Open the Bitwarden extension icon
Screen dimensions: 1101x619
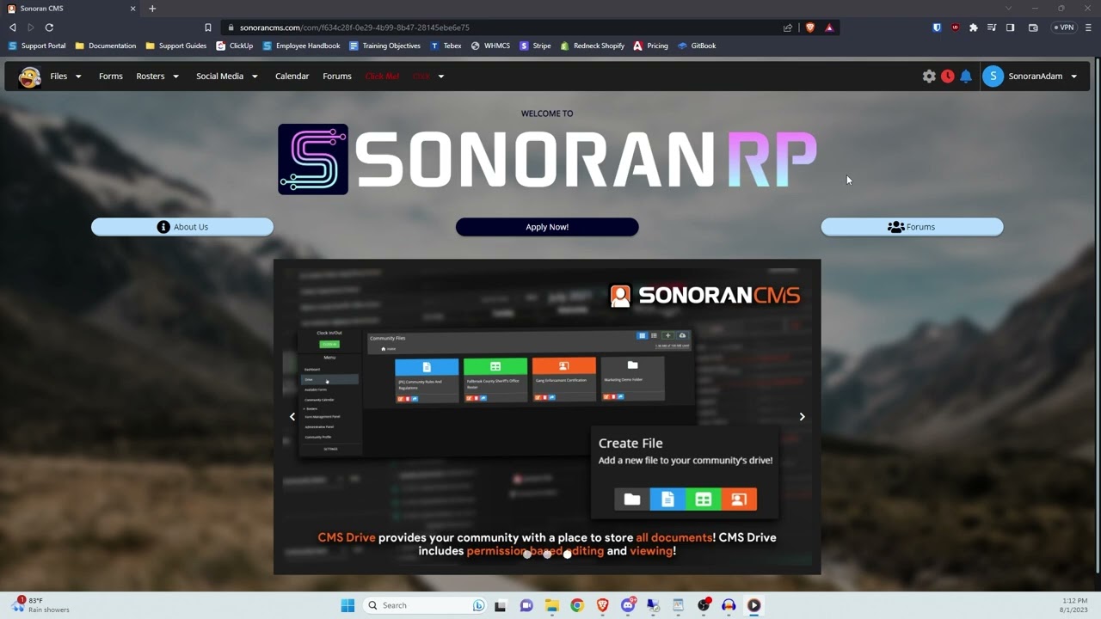tap(937, 28)
